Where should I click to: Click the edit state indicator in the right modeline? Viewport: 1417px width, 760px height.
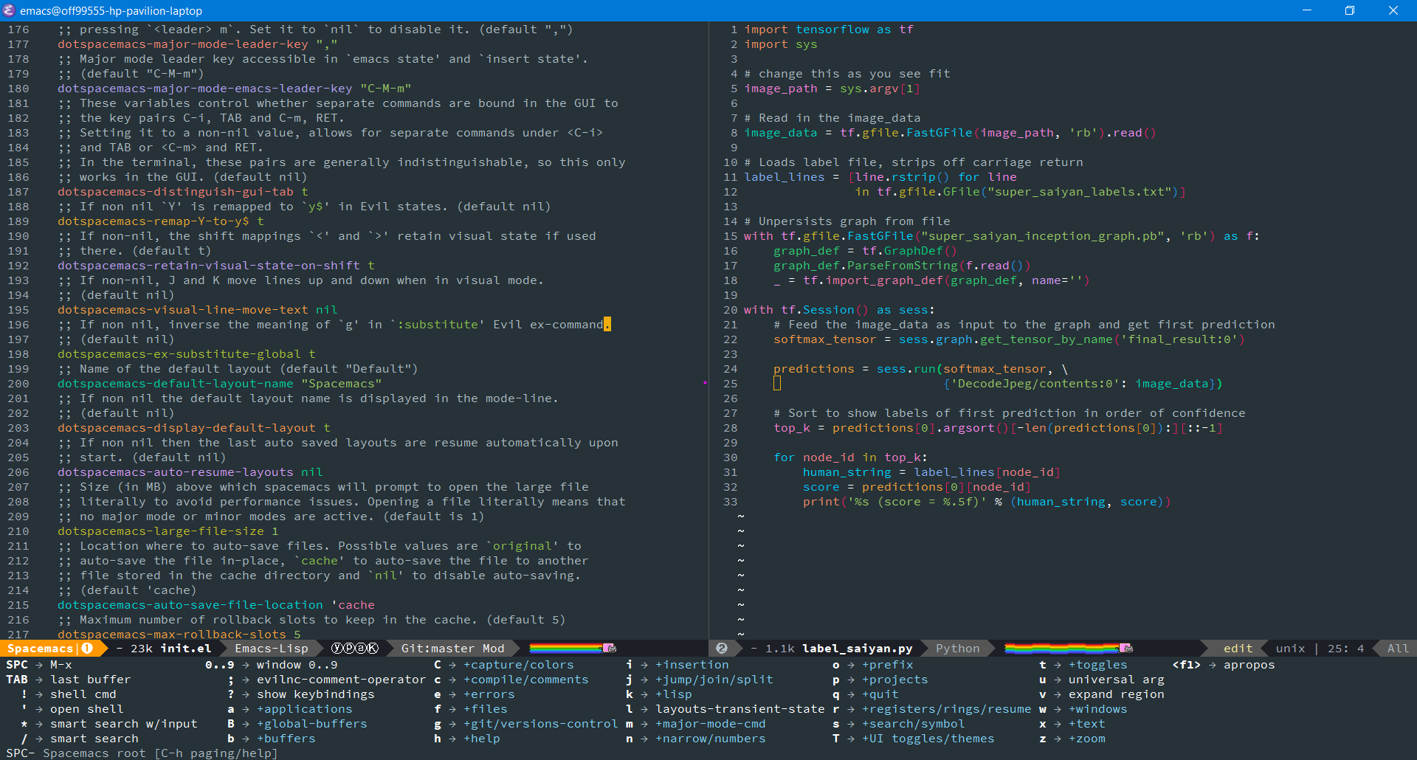(1238, 649)
